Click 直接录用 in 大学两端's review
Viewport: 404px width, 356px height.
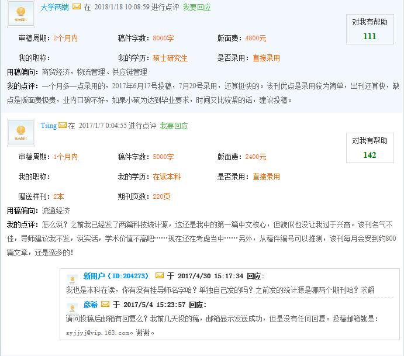pyautogui.click(x=266, y=58)
